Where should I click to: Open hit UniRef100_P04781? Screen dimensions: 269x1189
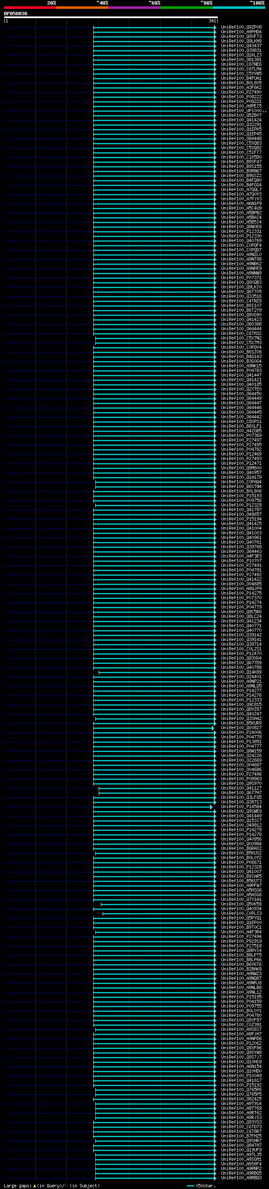pyautogui.click(x=241, y=570)
